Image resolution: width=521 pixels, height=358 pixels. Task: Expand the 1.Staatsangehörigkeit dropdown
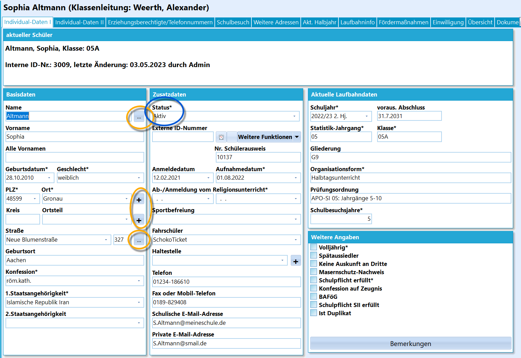click(x=139, y=303)
